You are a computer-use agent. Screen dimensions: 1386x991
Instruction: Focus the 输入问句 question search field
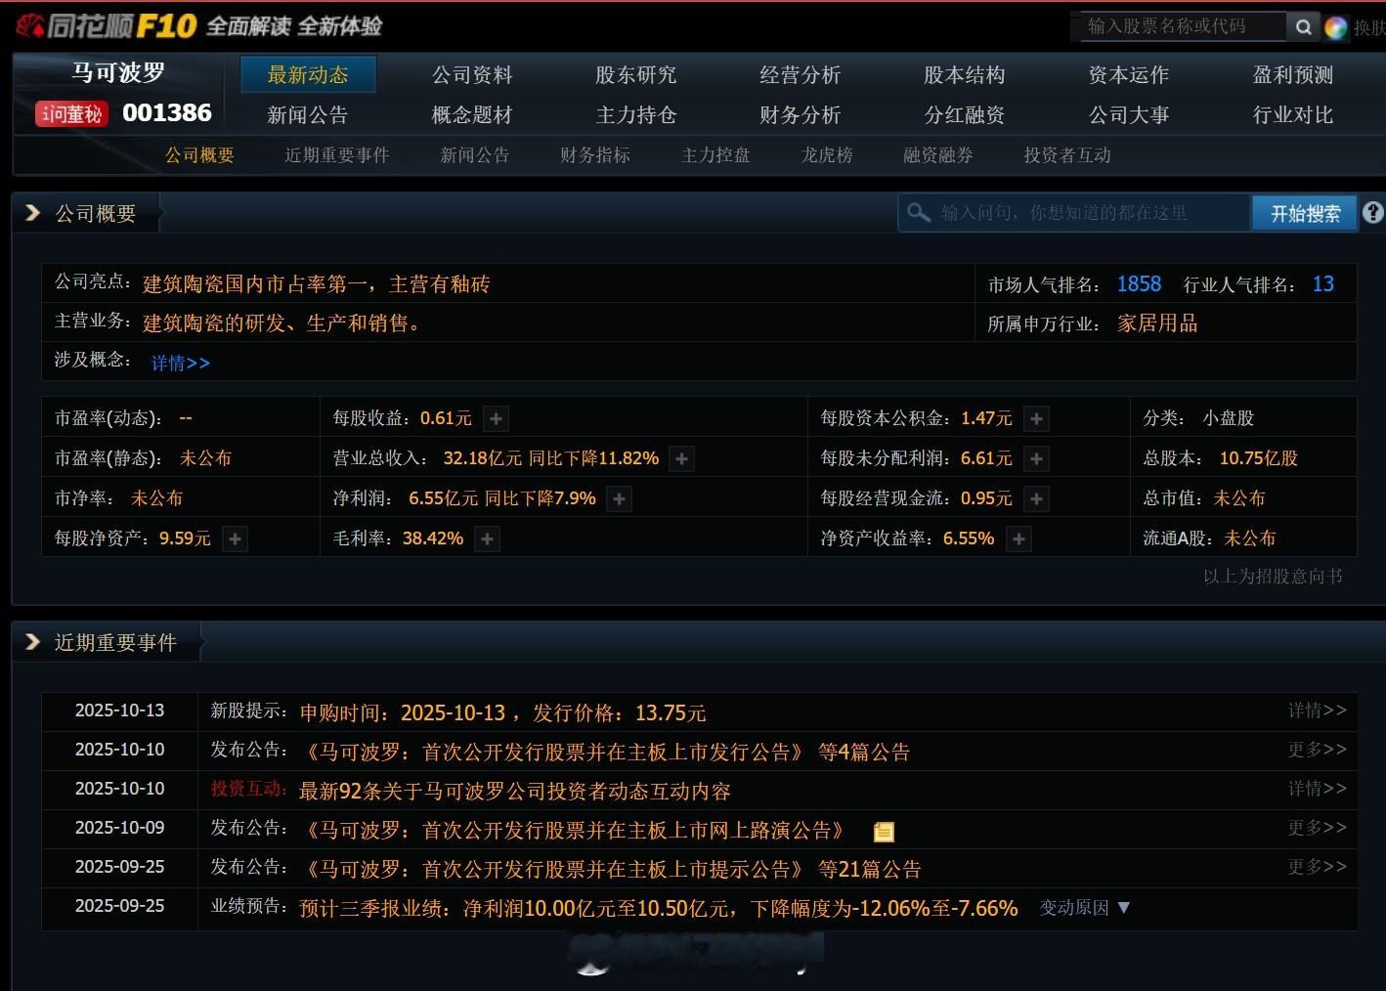tap(1074, 213)
